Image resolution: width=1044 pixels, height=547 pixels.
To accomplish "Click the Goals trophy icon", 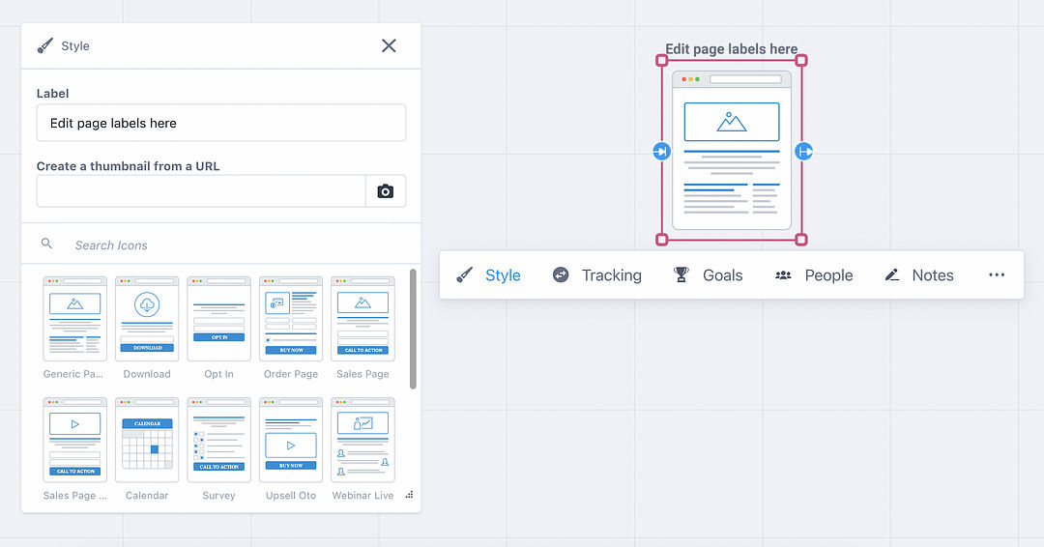I will (x=681, y=274).
